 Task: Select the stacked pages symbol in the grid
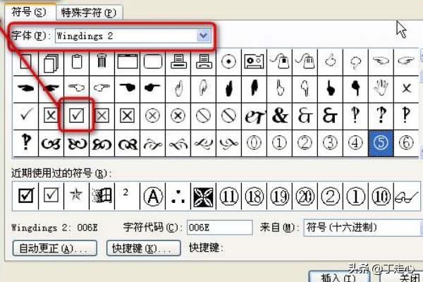[51, 63]
